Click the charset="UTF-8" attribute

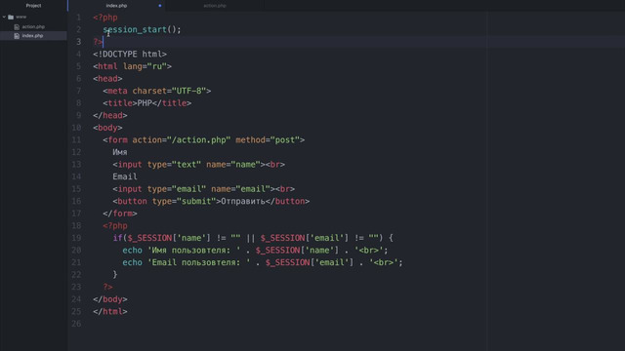click(169, 91)
